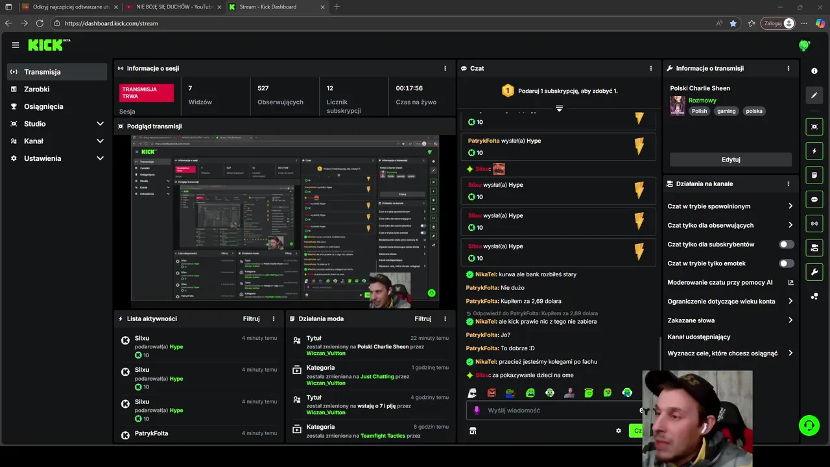Click the wrench icon in right sidebar
The width and height of the screenshot is (830, 467).
814,272
